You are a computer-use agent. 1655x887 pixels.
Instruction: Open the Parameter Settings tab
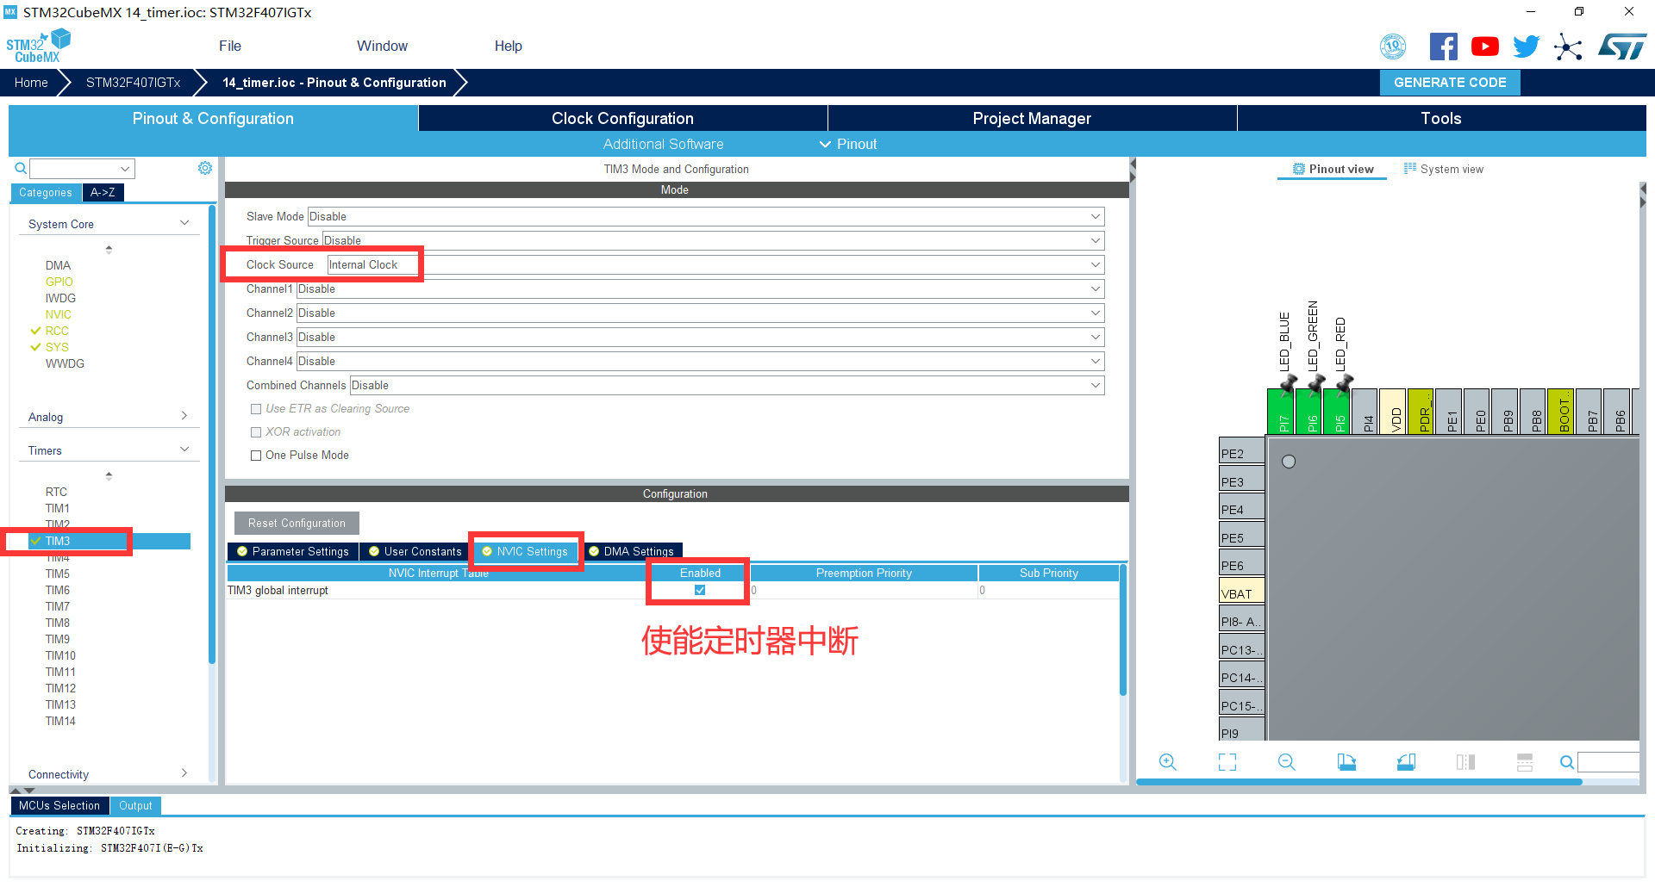(293, 552)
